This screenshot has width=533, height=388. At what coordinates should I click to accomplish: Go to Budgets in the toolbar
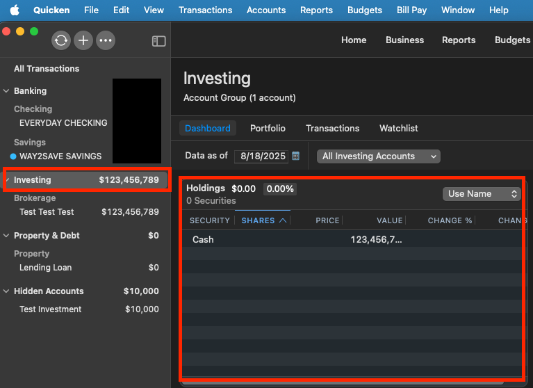pos(512,40)
